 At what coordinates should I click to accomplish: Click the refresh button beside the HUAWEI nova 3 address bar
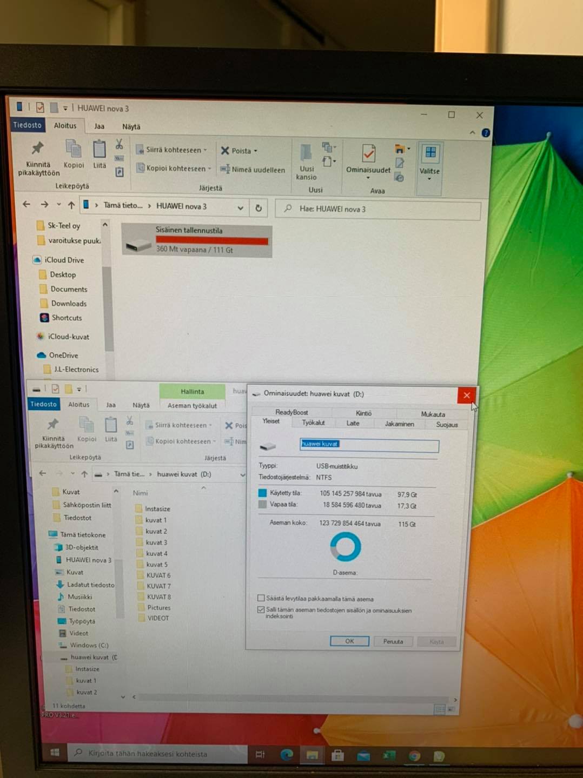[259, 208]
